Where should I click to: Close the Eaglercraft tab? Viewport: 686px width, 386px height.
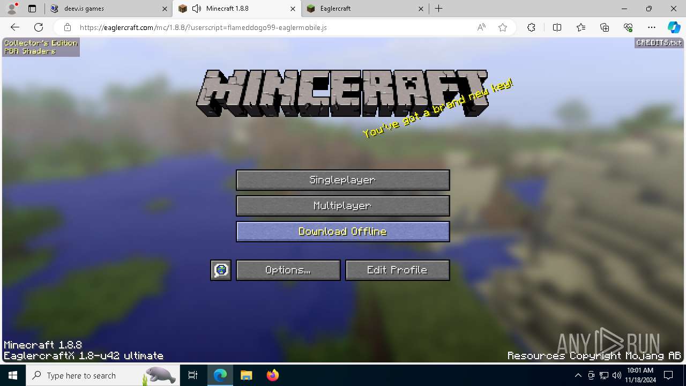pyautogui.click(x=421, y=9)
